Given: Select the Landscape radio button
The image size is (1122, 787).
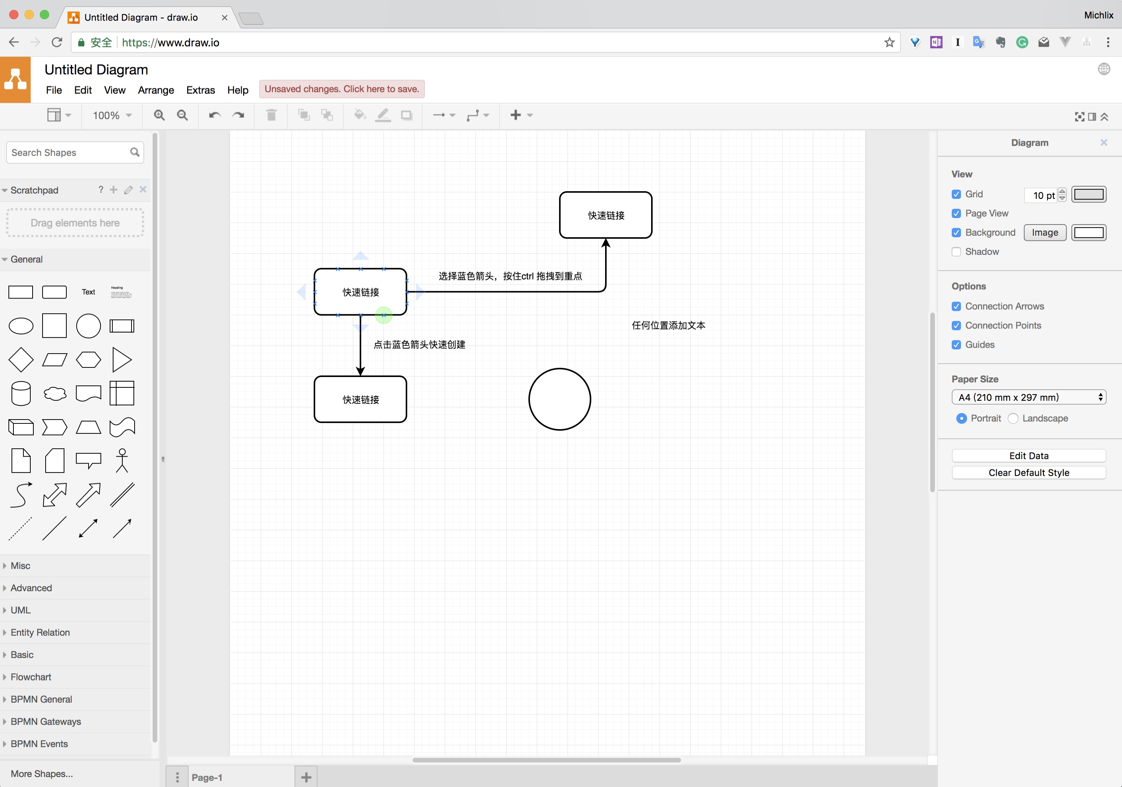Looking at the screenshot, I should point(1013,418).
